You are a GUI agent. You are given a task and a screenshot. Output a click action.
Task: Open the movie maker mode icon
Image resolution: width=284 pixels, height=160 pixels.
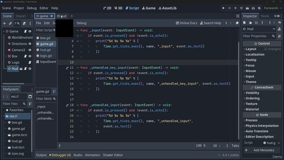[259, 8]
